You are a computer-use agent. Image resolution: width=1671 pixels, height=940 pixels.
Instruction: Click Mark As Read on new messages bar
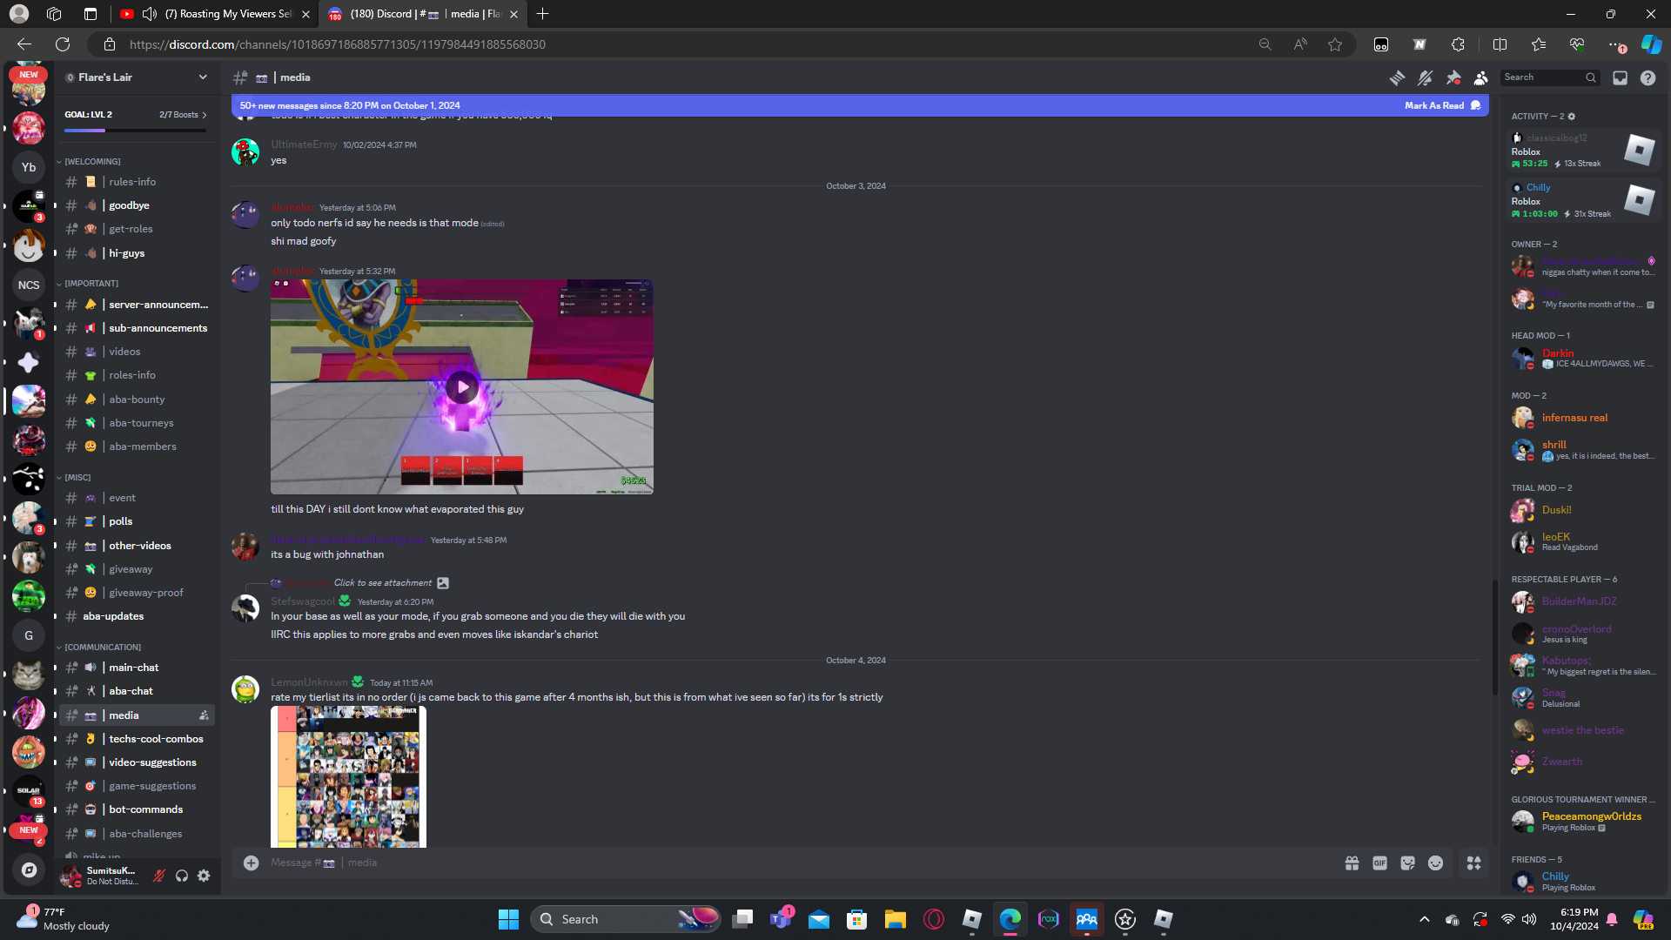click(1442, 105)
